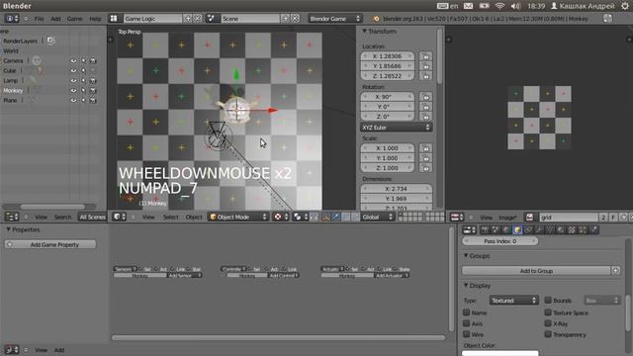The image size is (633, 356).
Task: Open the Textured display type dropdown
Action: coord(514,301)
